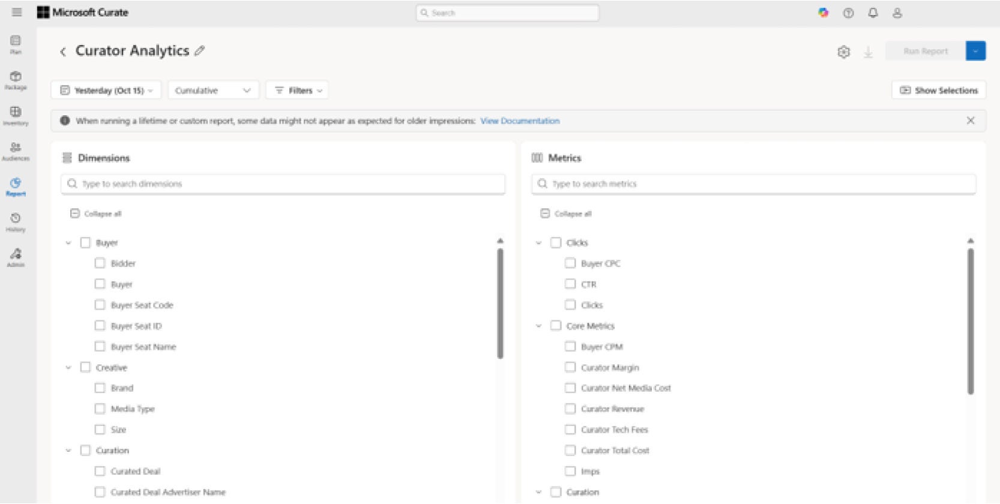Check the Buyer CPC metric
This screenshot has height=504, width=1000.
(570, 263)
